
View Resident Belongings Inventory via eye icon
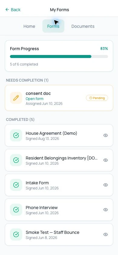106,160
